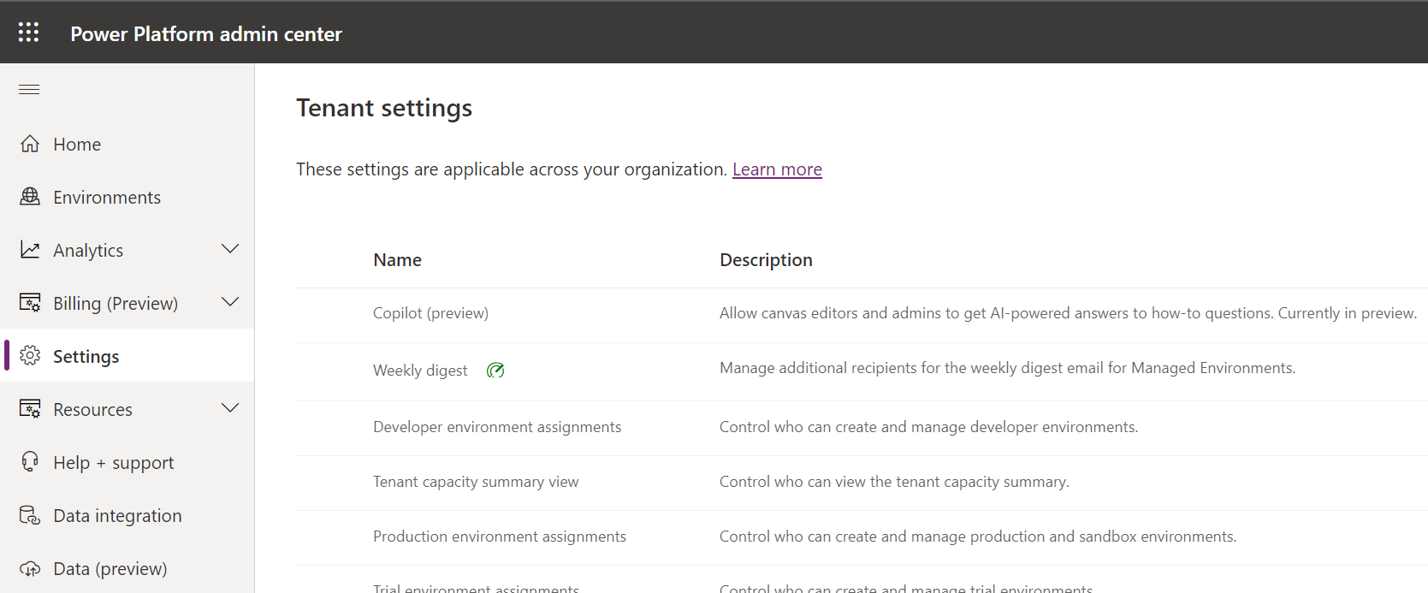Expand the Analytics chevron
The width and height of the screenshot is (1428, 593).
tap(230, 249)
